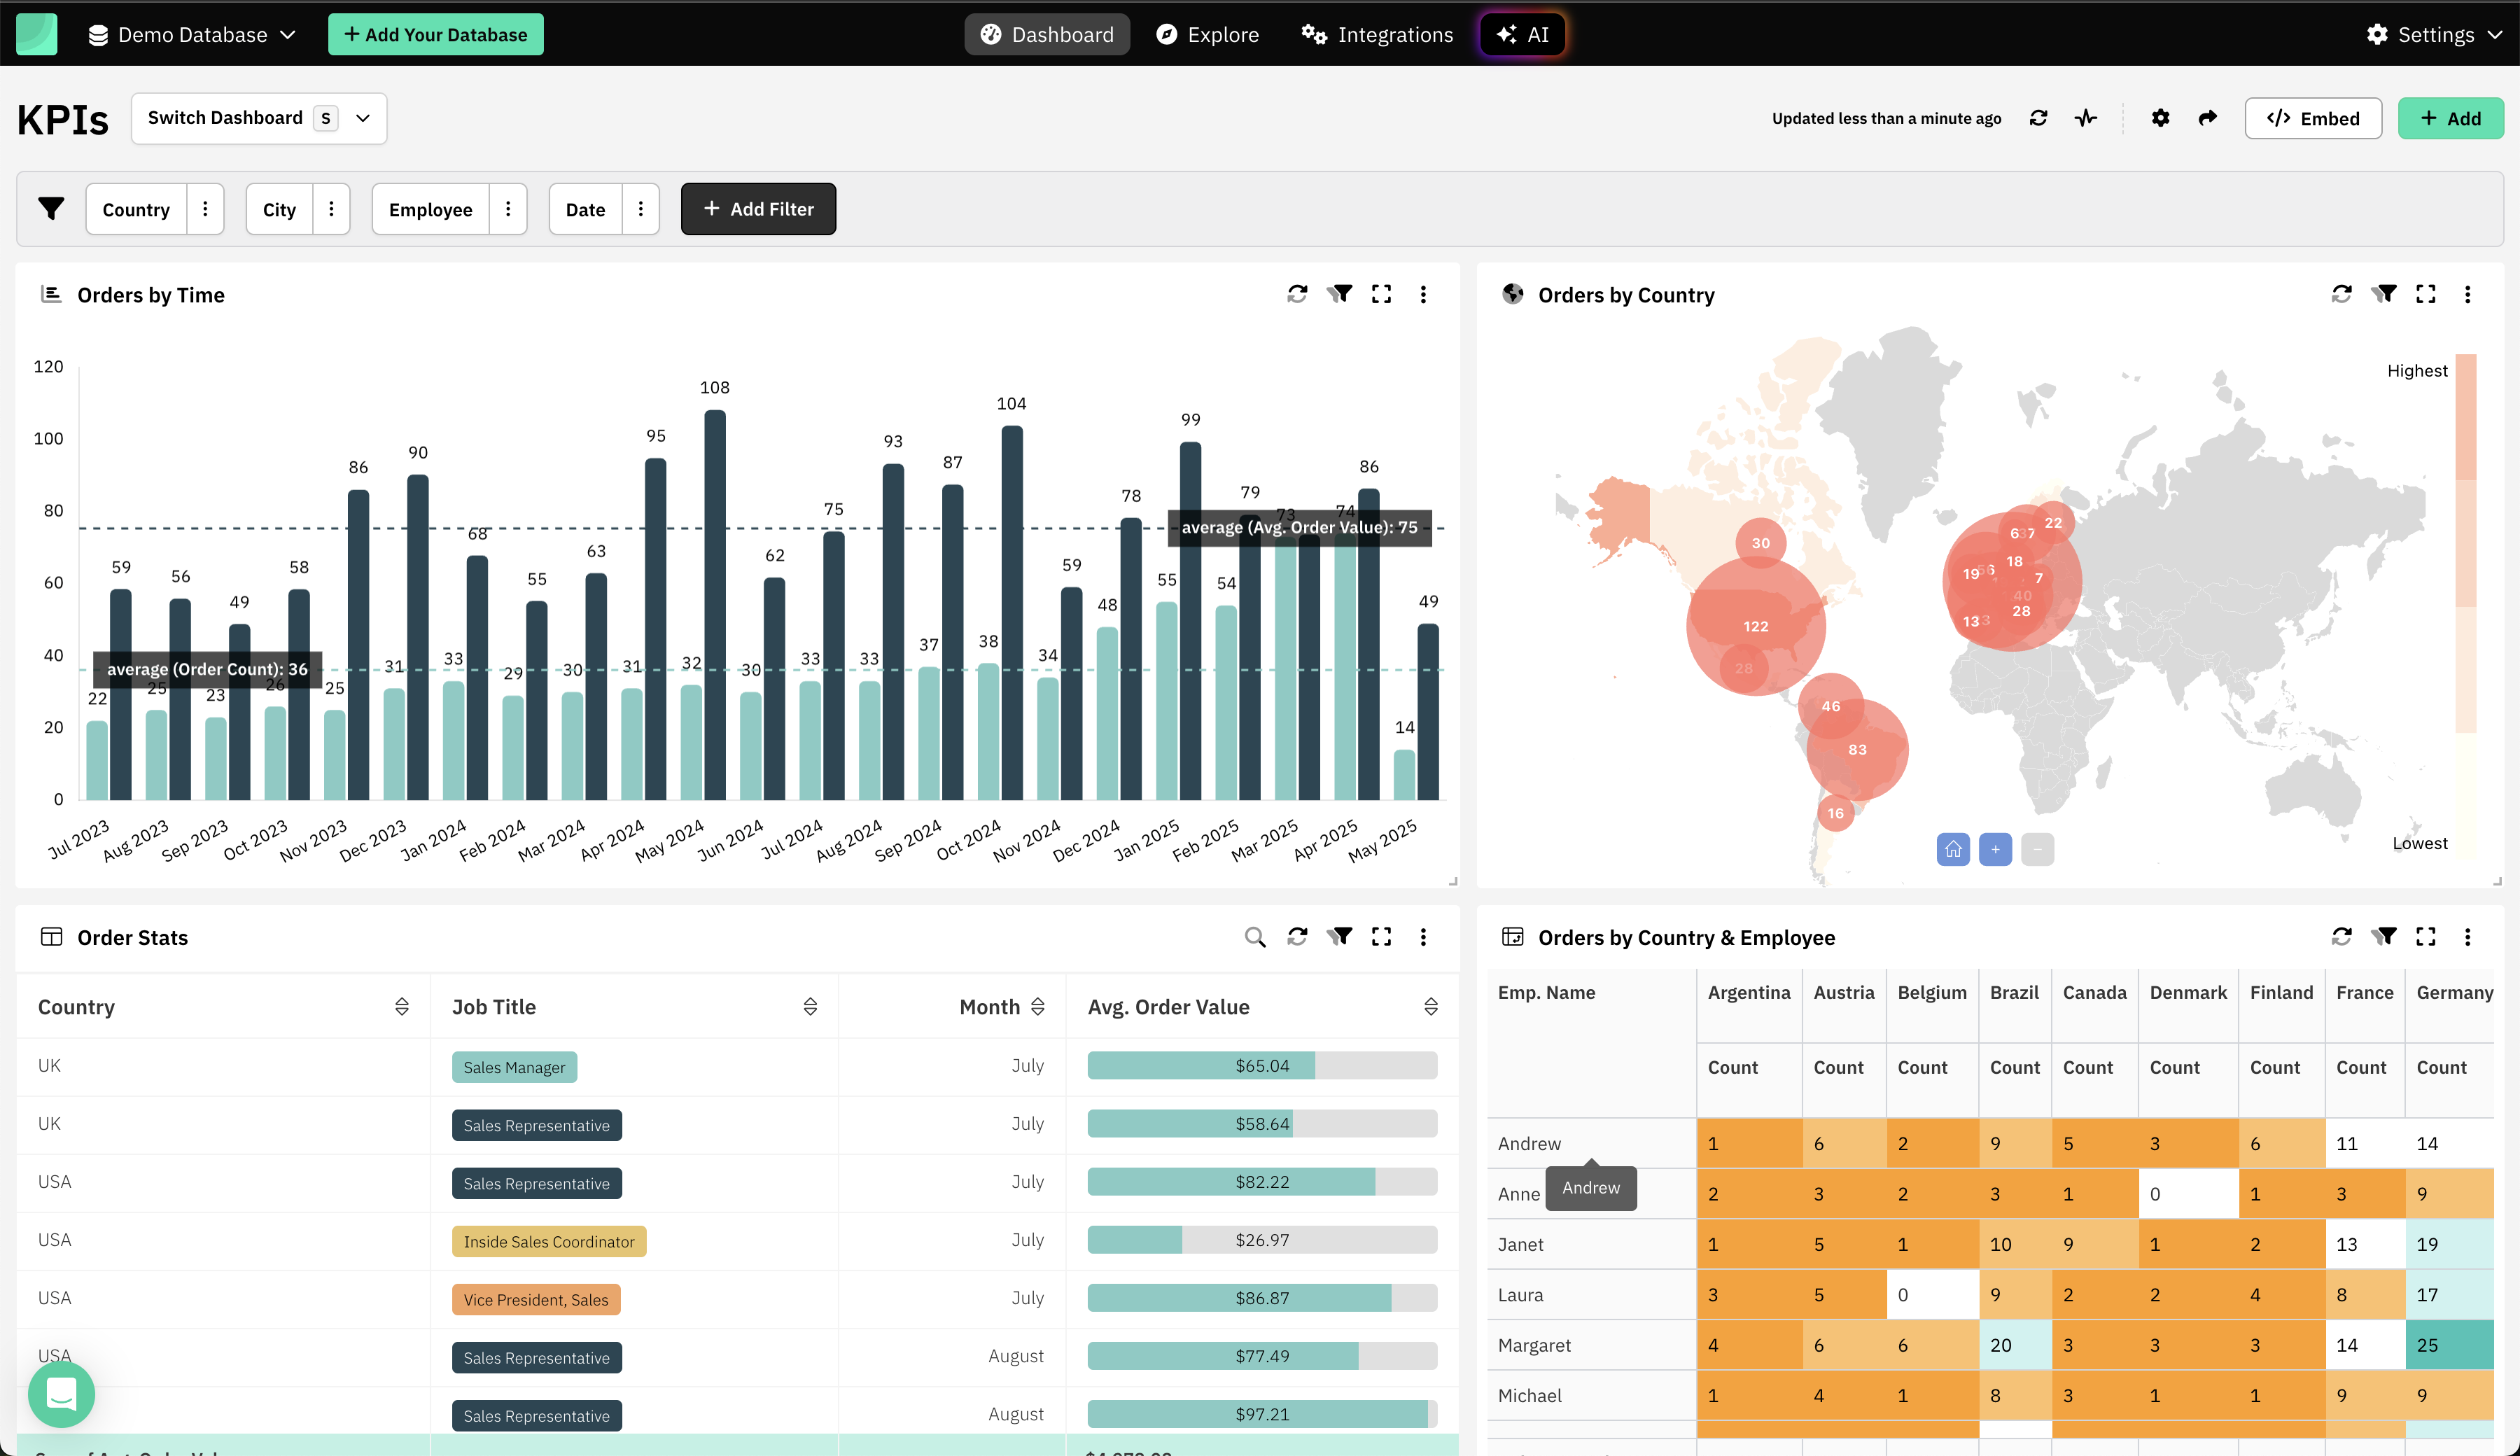The image size is (2520, 1456).
Task: Click the search icon in Order Stats
Action: (1254, 937)
